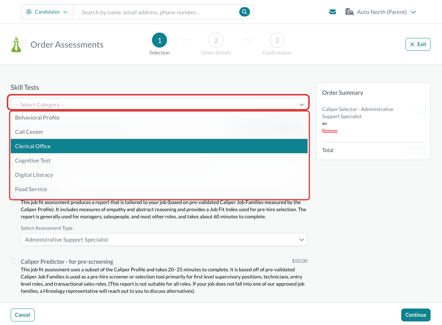Viewport: 442px width, 325px height.
Task: Choose Behavioral Profile from the category list
Action: click(x=159, y=117)
